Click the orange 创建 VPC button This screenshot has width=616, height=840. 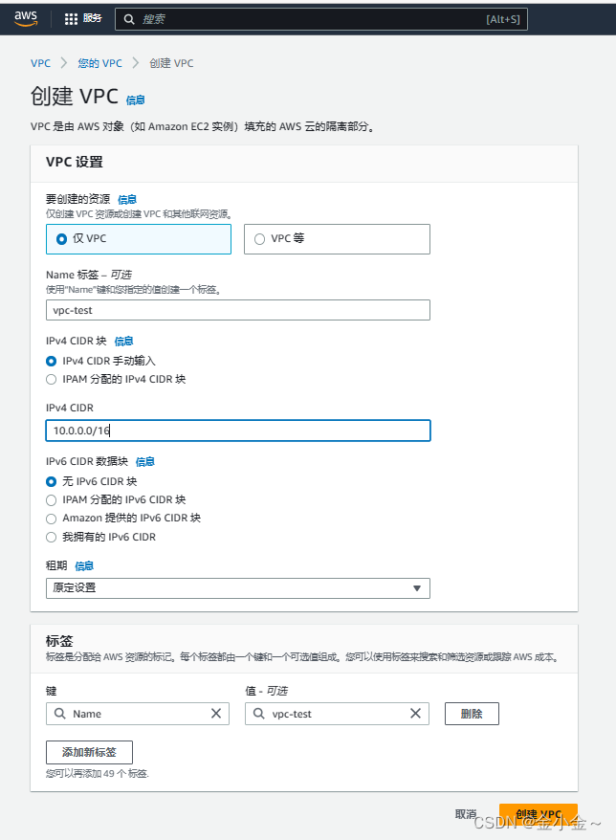pos(539,814)
